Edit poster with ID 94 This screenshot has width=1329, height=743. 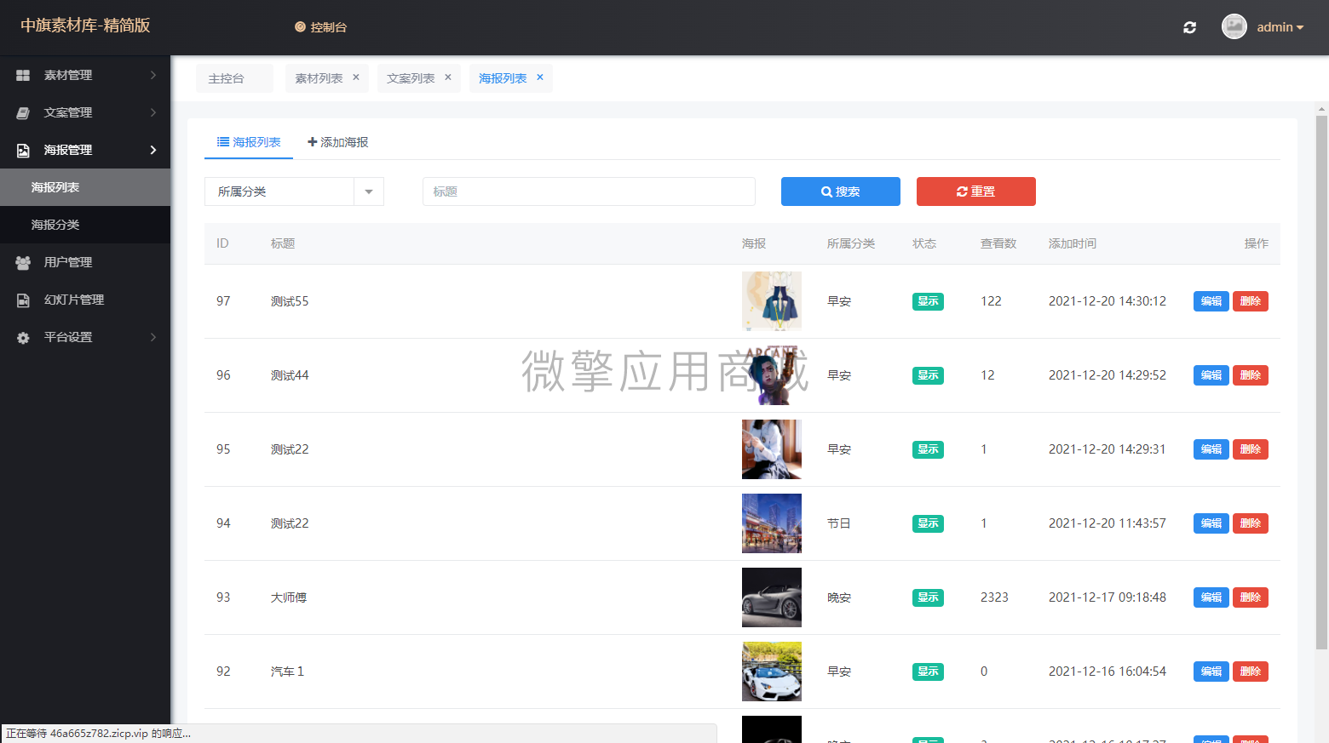pyautogui.click(x=1211, y=523)
